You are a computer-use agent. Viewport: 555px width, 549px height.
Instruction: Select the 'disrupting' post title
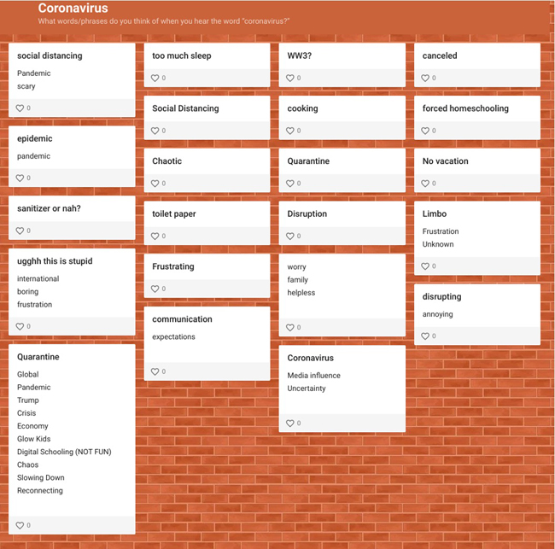441,297
